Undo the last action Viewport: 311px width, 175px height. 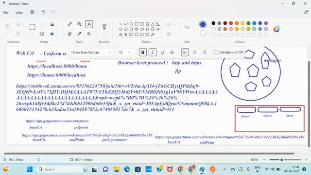[43, 12]
